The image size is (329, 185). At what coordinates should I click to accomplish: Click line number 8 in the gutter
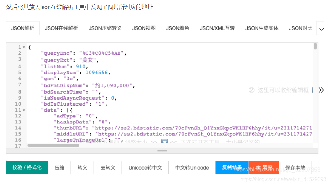pos(20,92)
